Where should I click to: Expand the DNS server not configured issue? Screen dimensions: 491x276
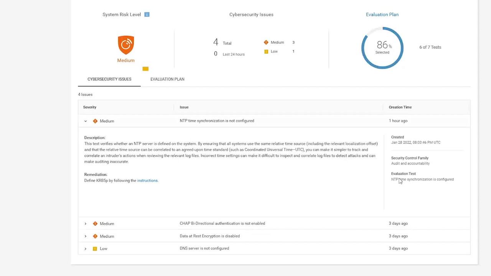click(x=85, y=248)
